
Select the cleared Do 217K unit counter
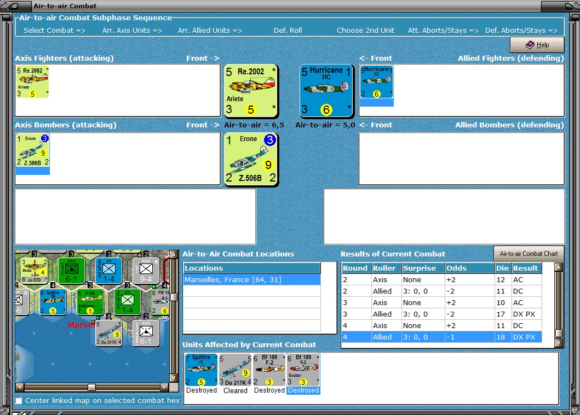236,370
